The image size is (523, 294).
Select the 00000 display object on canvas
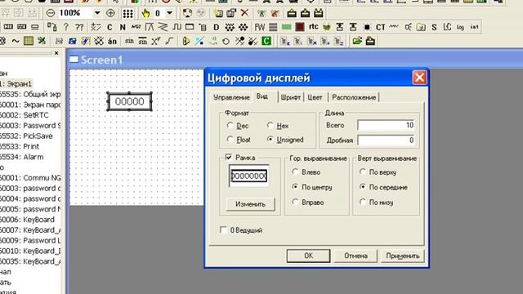(129, 101)
